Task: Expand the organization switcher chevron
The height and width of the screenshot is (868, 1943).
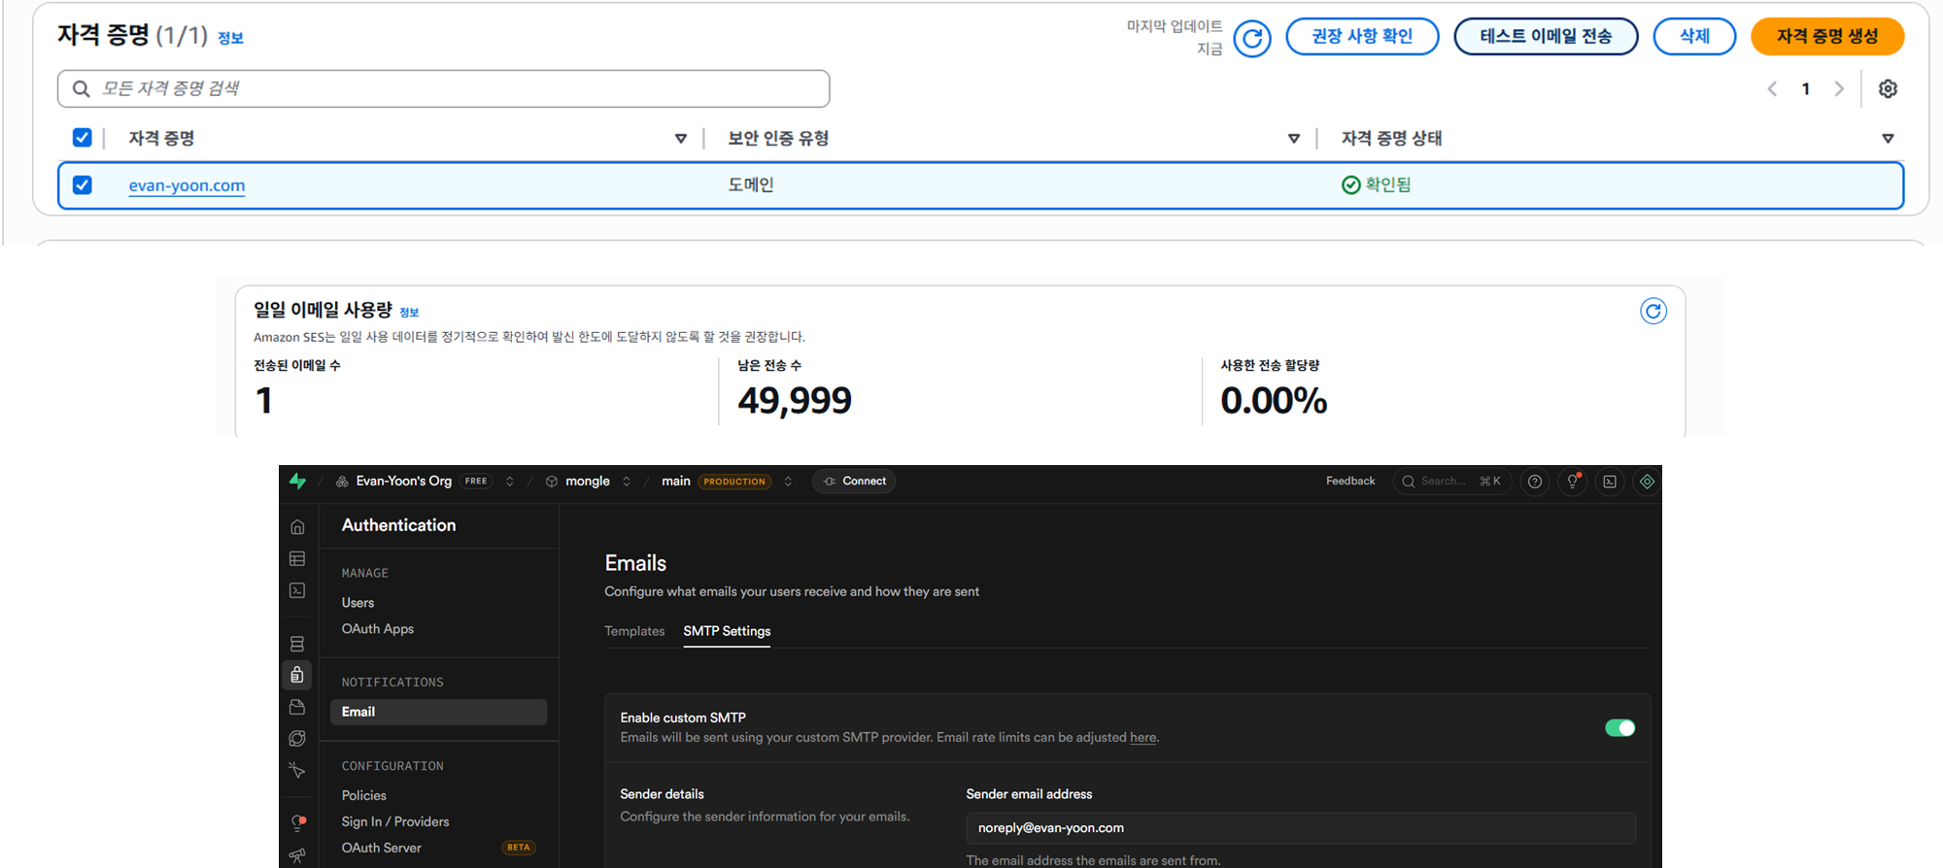Action: click(509, 482)
